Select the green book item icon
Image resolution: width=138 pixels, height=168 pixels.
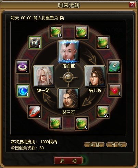click(x=114, y=66)
